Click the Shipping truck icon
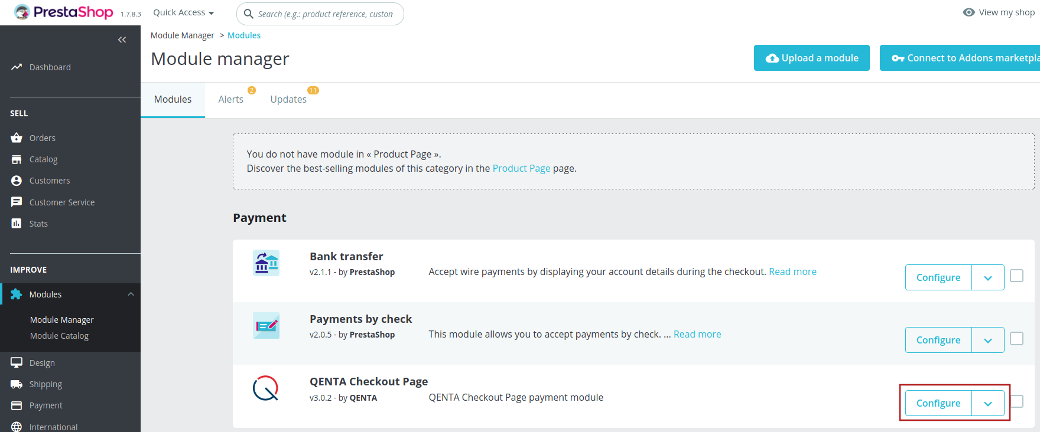The image size is (1040, 432). click(x=17, y=384)
